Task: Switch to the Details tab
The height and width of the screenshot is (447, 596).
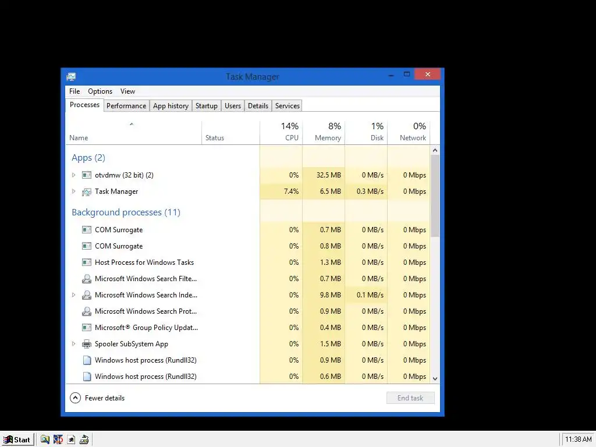Action: pyautogui.click(x=258, y=106)
